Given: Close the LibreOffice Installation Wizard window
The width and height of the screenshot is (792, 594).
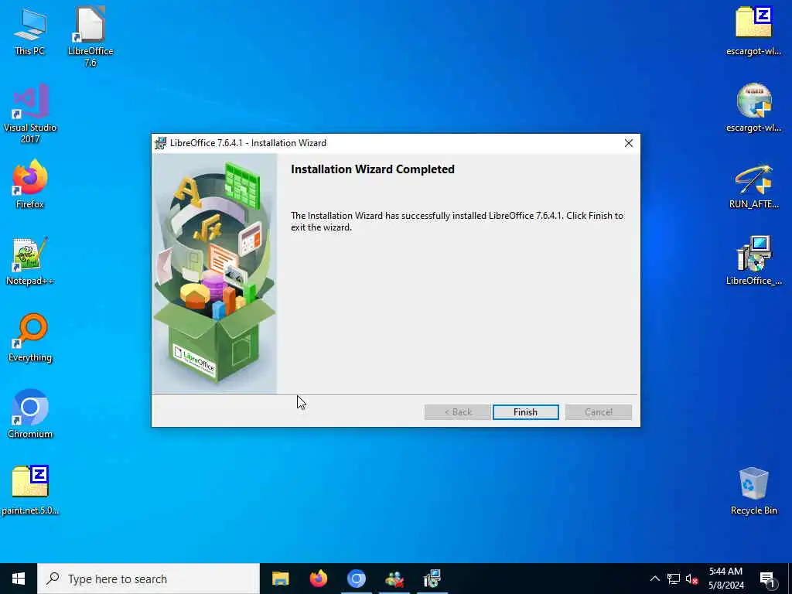Looking at the screenshot, I should (x=628, y=143).
